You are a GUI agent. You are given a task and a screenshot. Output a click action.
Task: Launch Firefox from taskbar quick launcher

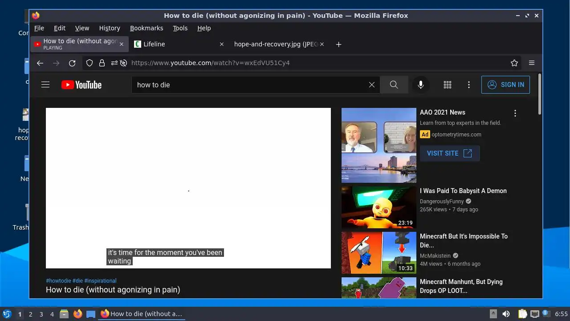pyautogui.click(x=78, y=314)
